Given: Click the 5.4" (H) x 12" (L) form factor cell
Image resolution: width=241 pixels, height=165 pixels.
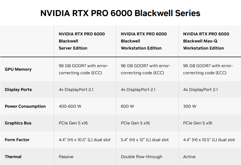Looking at the screenshot, I should tap(145, 140).
